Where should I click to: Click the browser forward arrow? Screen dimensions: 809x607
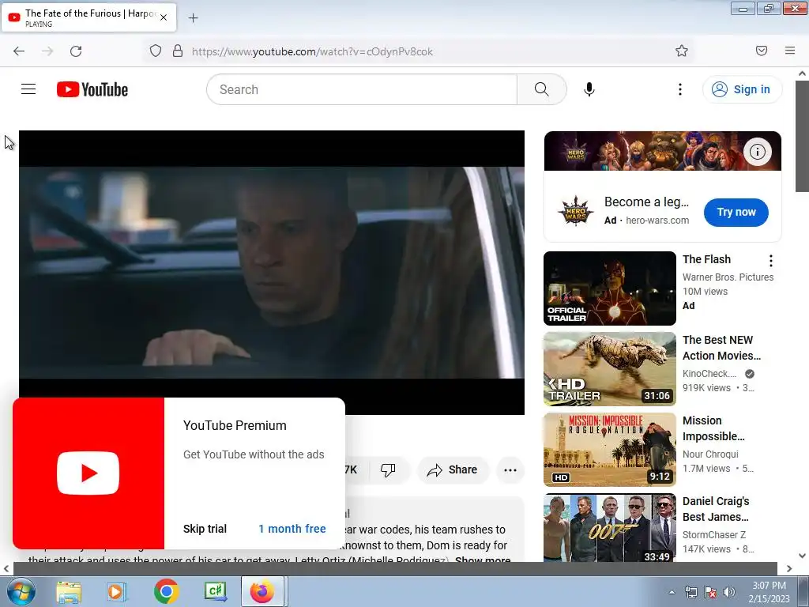[x=47, y=51]
